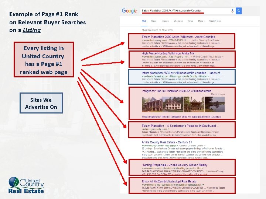Select the Web tab
266x199 pixels.
coord(144,21)
